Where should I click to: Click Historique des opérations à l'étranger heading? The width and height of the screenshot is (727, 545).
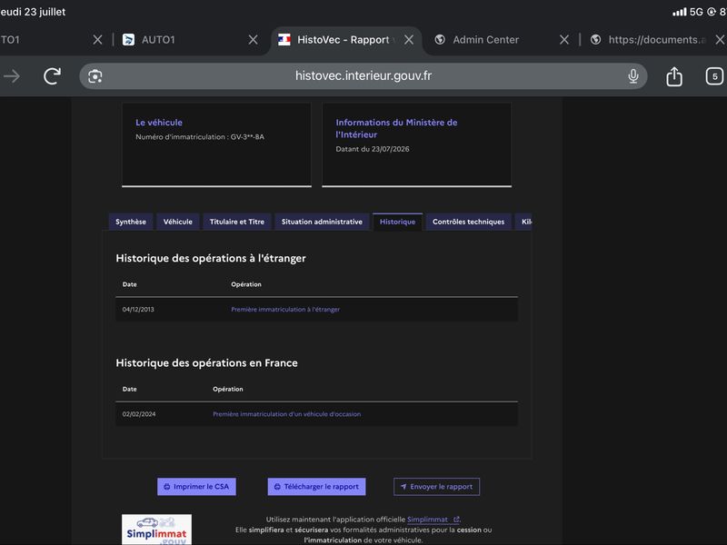click(211, 258)
